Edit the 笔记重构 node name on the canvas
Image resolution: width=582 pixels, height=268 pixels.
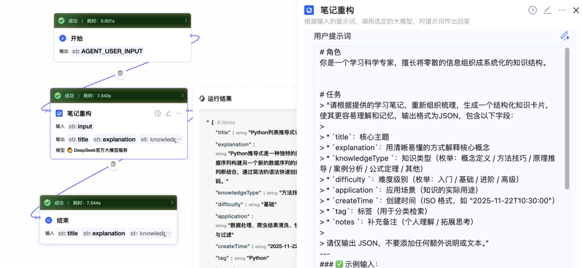pyautogui.click(x=168, y=113)
